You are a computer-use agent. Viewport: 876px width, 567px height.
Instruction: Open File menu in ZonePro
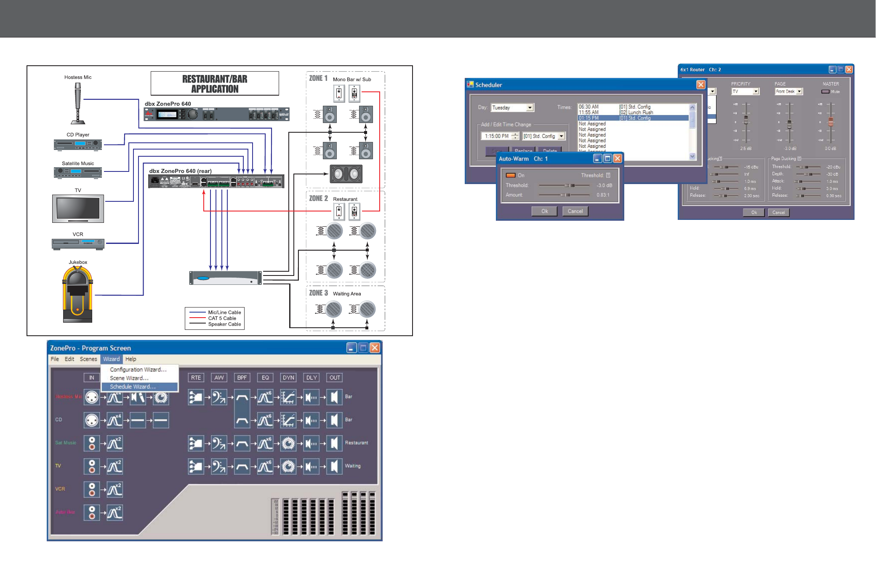(55, 359)
